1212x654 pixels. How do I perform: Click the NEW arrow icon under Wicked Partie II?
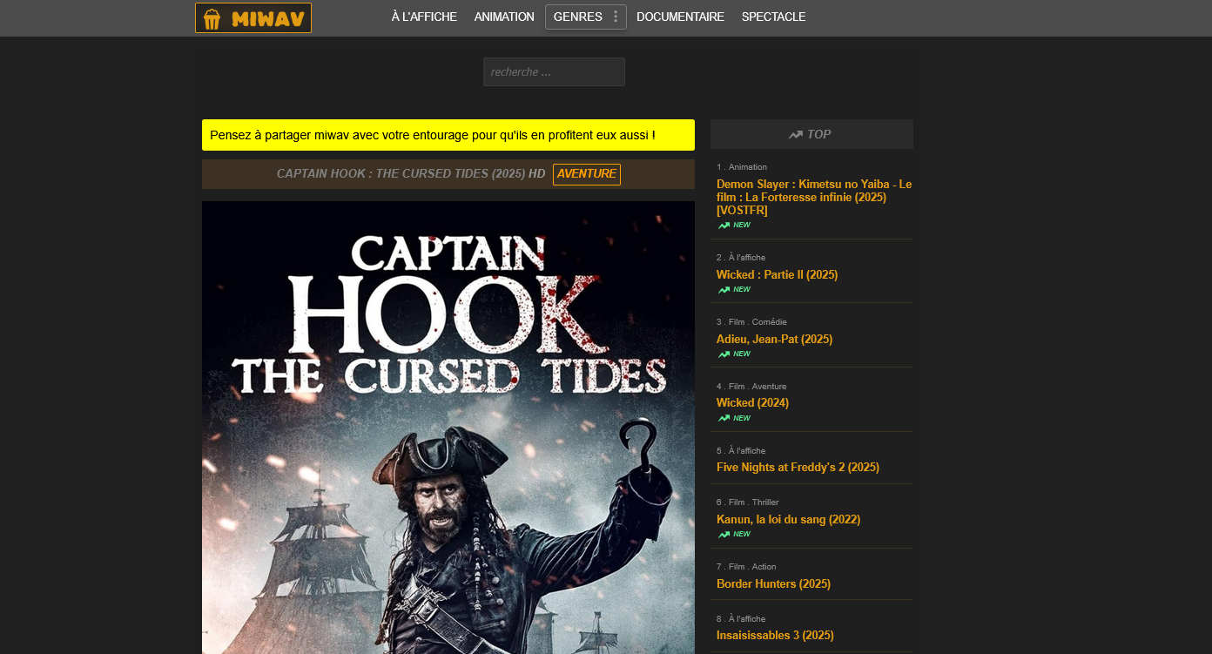tap(722, 289)
